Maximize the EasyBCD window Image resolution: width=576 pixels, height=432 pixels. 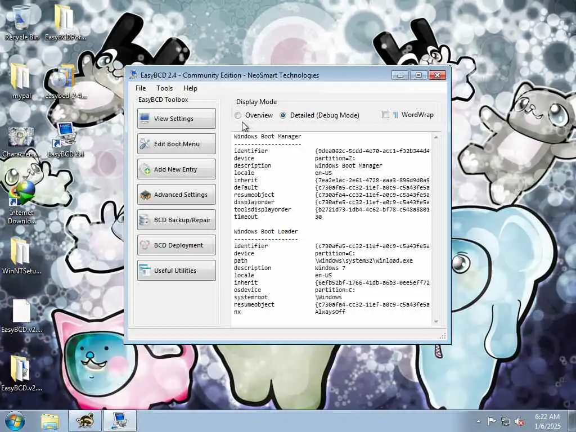tap(418, 75)
